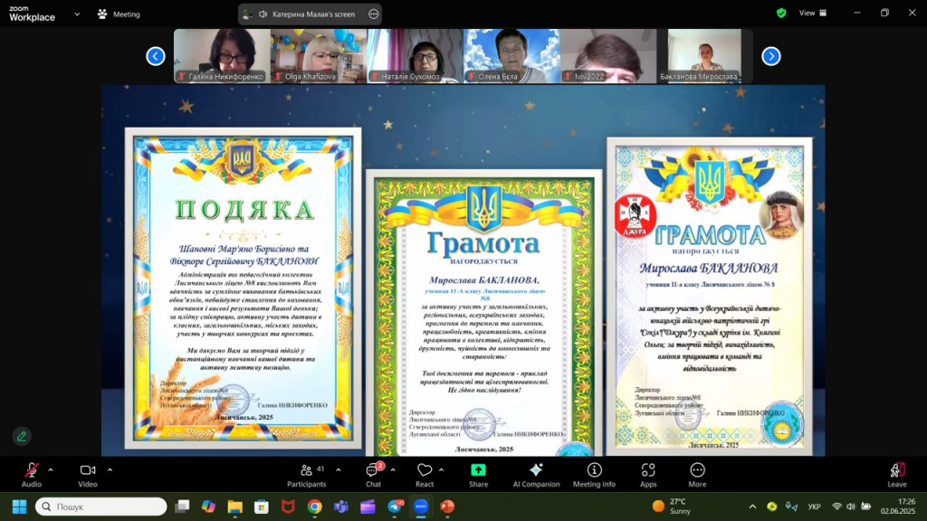Image resolution: width=927 pixels, height=521 pixels.
Task: Mute the microphone
Action: 33,471
